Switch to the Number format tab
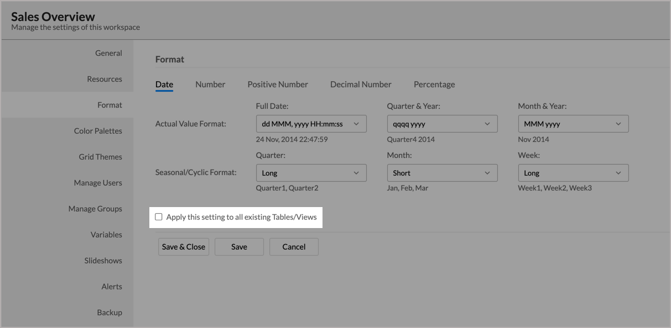Image resolution: width=671 pixels, height=328 pixels. [x=210, y=84]
